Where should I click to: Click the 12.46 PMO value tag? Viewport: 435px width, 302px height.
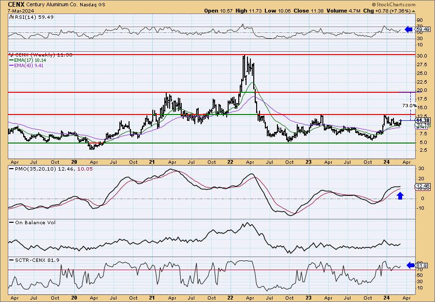[423, 186]
